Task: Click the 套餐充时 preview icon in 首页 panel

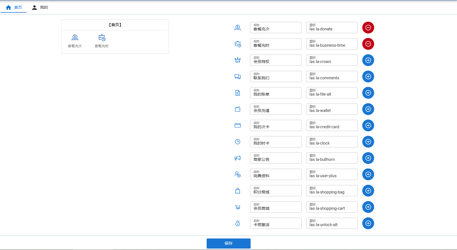Action: point(102,37)
